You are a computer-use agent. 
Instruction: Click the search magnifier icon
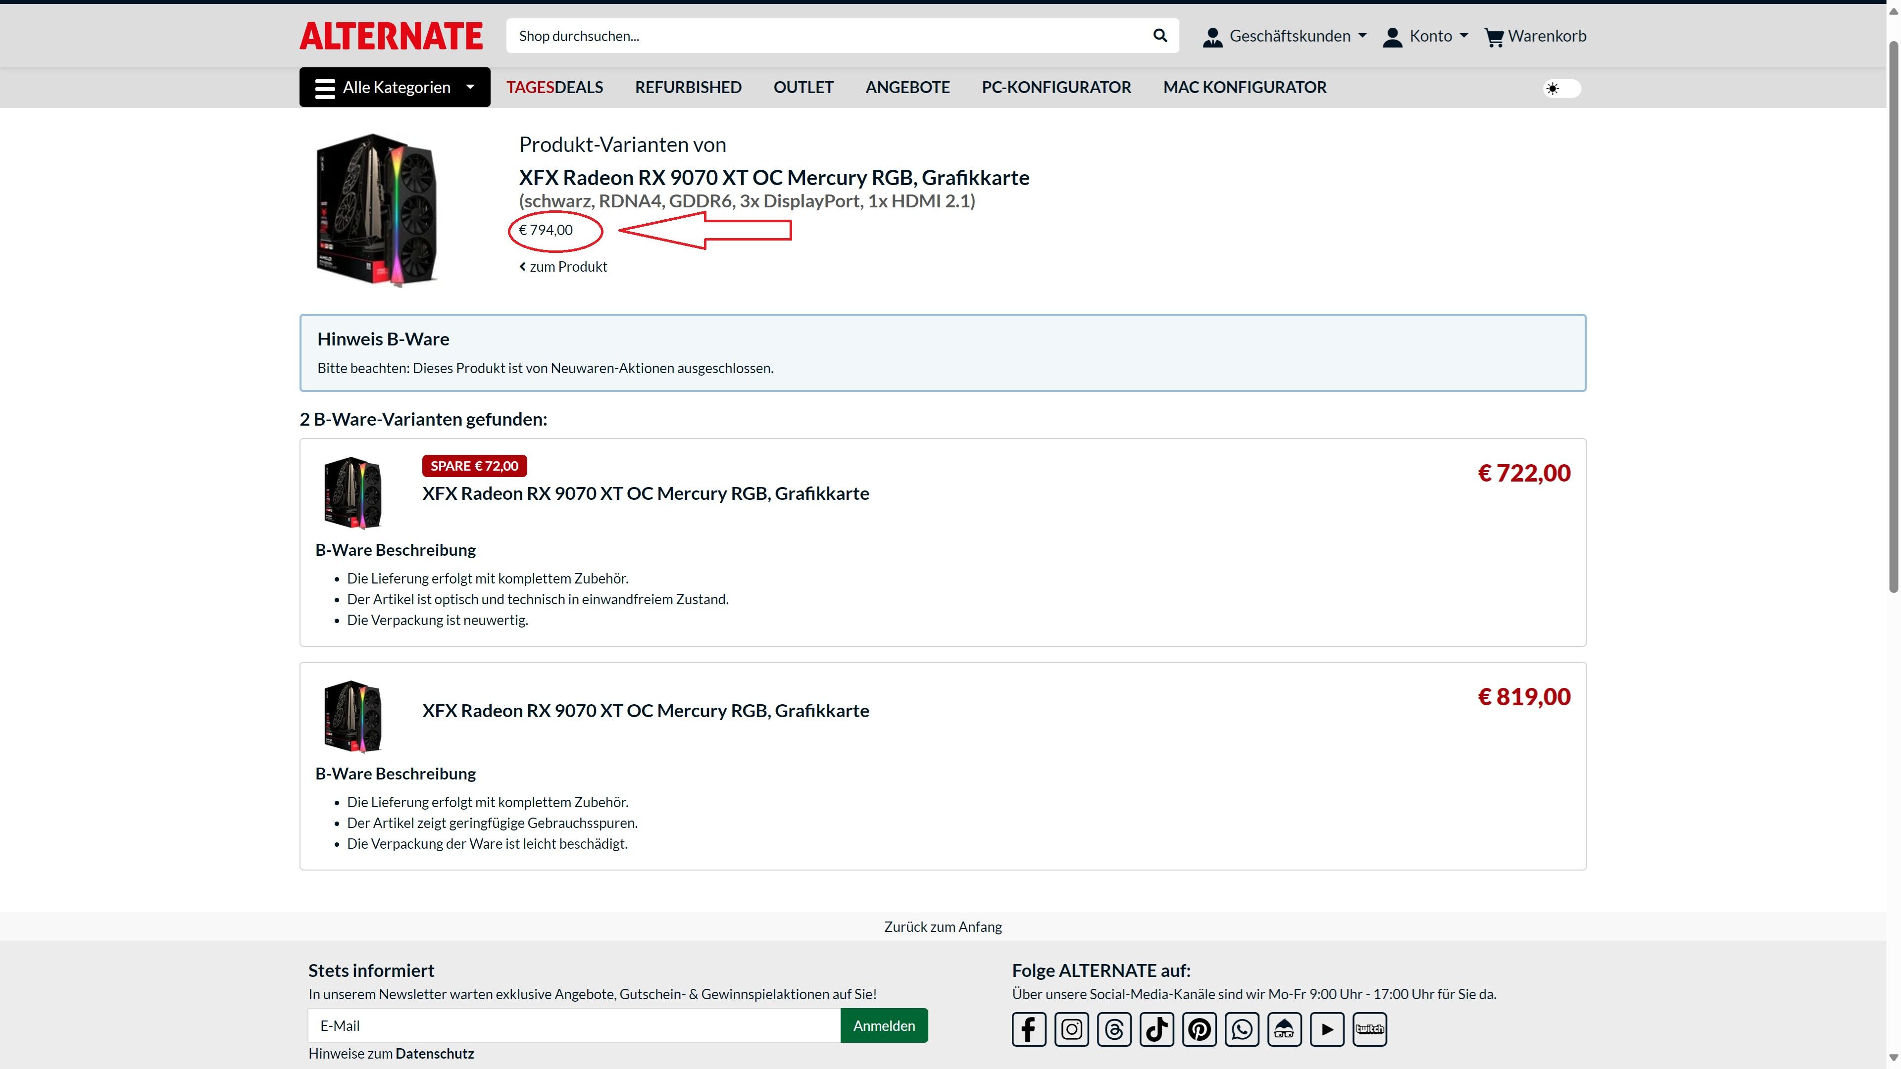[x=1160, y=36]
